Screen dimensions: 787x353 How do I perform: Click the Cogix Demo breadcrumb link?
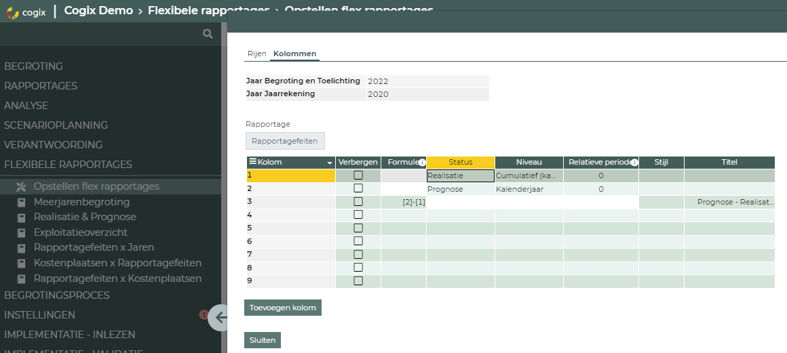pos(98,11)
